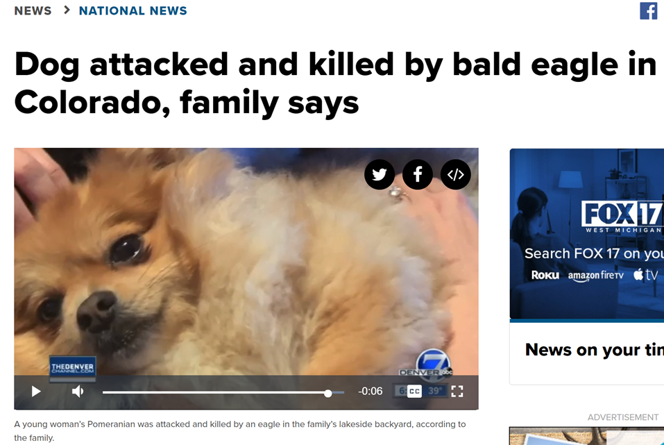664x445 pixels.
Task: Click the remaining time display -0:06
Action: (x=370, y=391)
